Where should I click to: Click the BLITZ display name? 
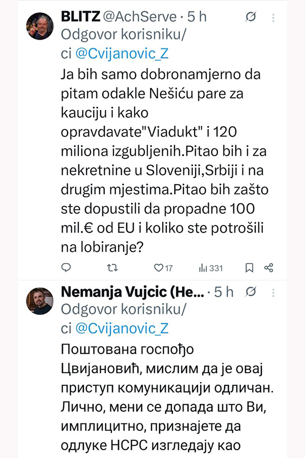[81, 17]
